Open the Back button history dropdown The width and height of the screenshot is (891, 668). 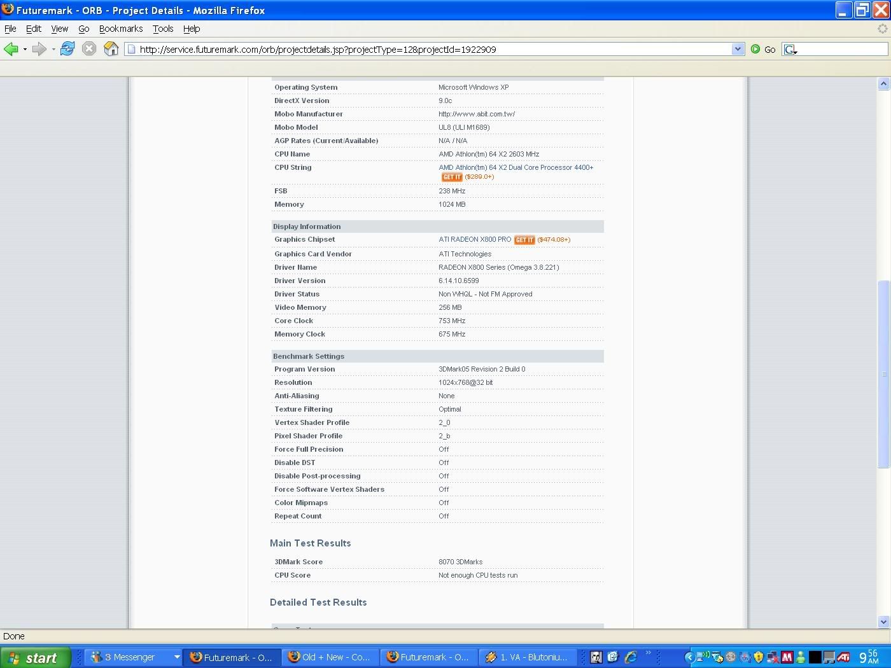(25, 50)
